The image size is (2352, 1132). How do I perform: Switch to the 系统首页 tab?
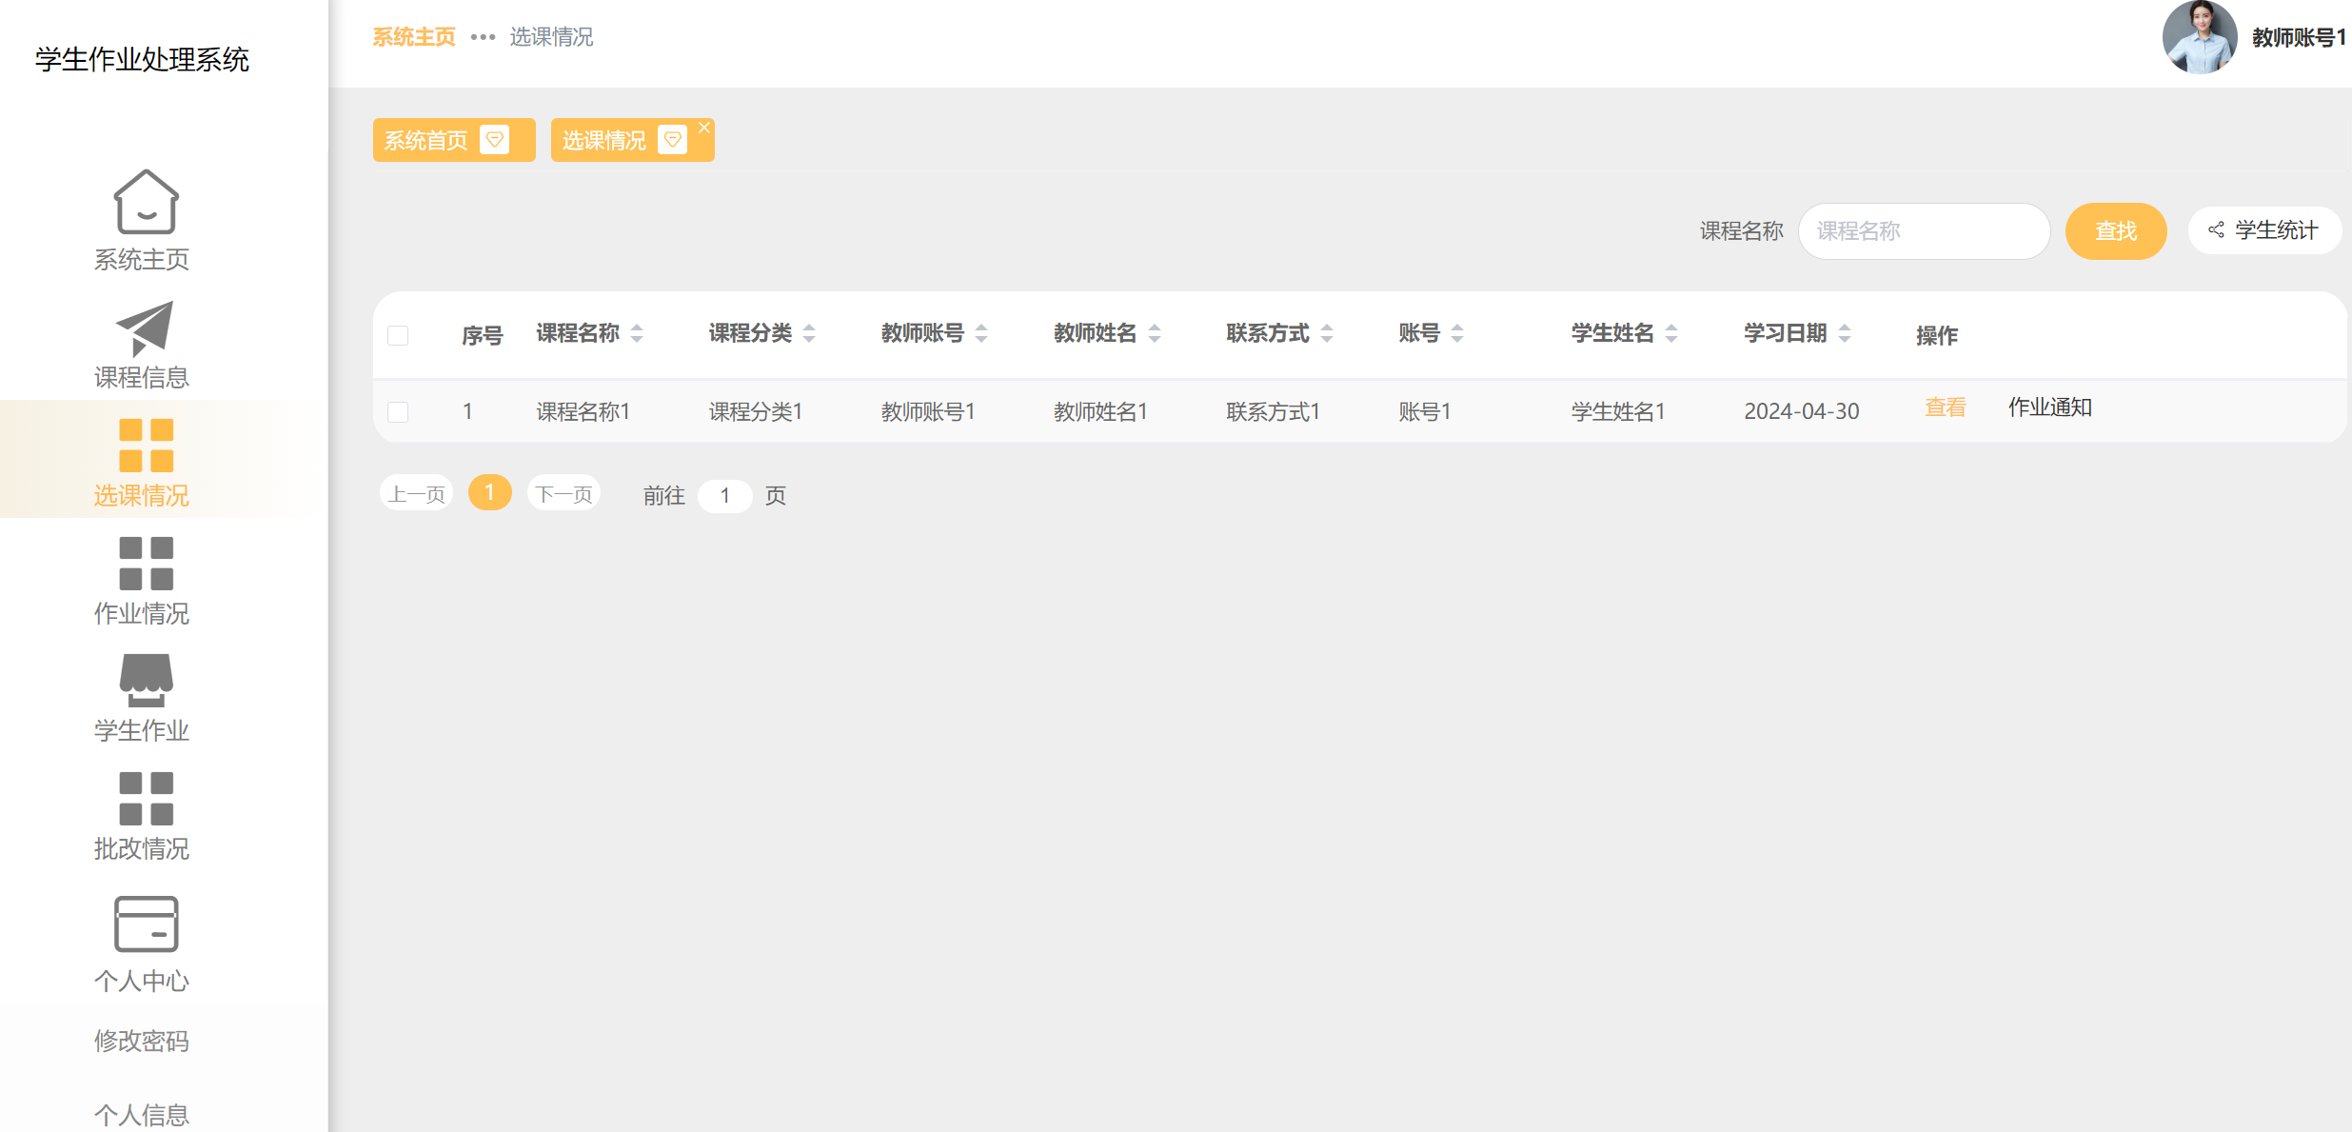(x=426, y=141)
